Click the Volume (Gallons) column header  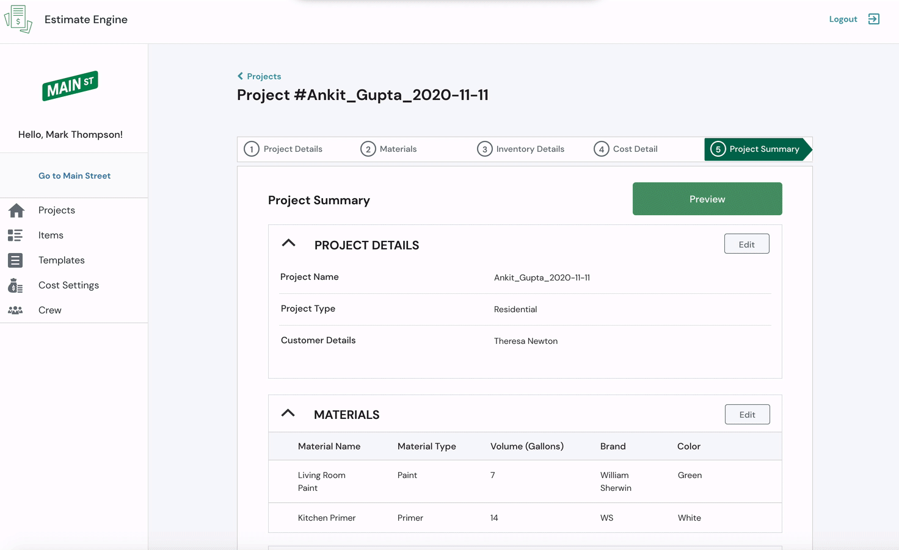click(x=527, y=446)
